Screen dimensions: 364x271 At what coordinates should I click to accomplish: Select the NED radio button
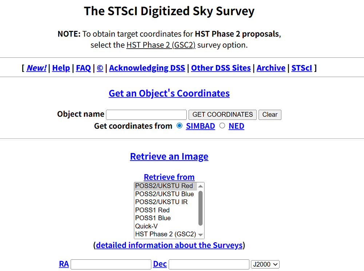[222, 126]
